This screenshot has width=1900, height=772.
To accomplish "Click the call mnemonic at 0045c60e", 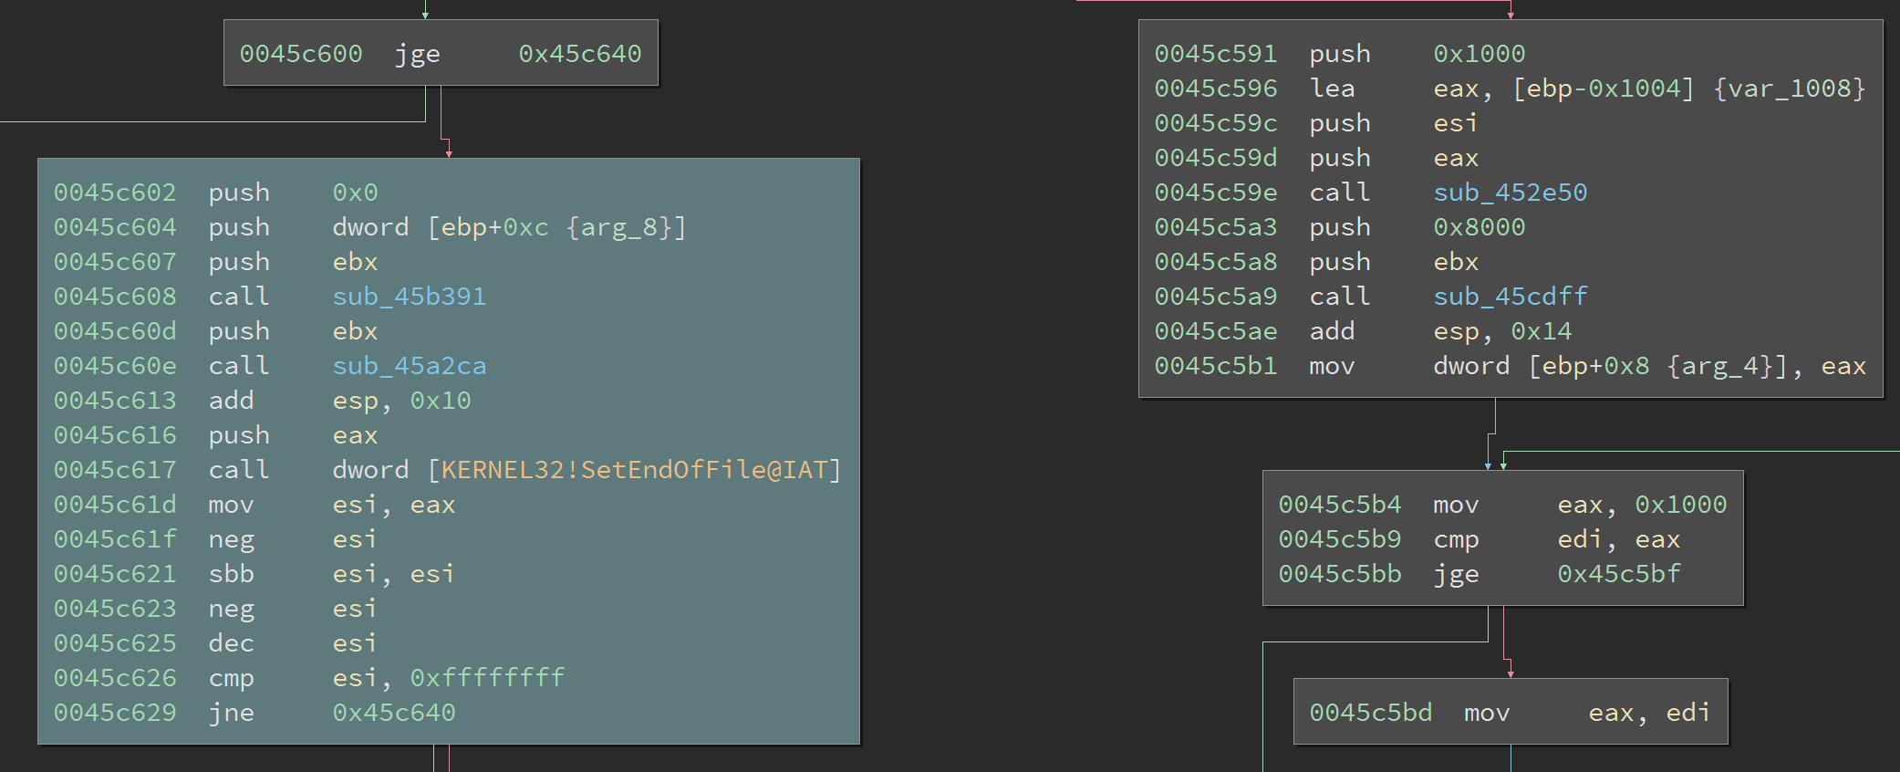I will click(x=239, y=366).
